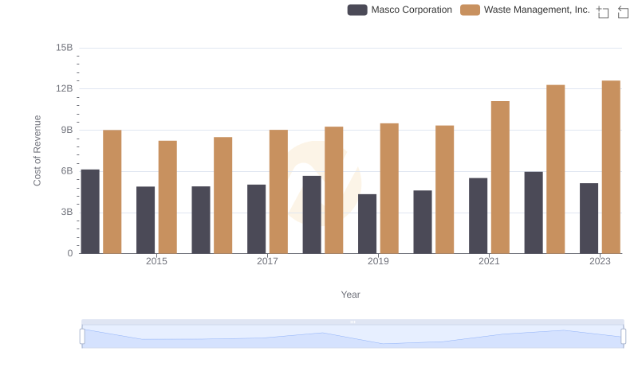Click the data zoom slider's top grip bar
The width and height of the screenshot is (638, 367).
coord(352,322)
